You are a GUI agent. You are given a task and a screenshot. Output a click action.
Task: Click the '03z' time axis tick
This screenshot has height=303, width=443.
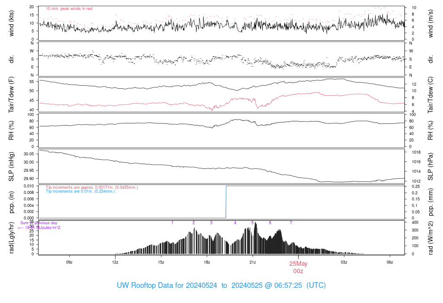pos(344,262)
